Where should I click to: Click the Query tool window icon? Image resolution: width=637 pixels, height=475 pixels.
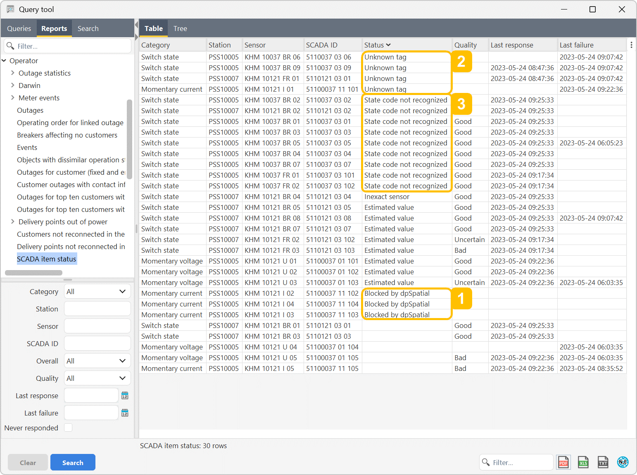tap(10, 9)
